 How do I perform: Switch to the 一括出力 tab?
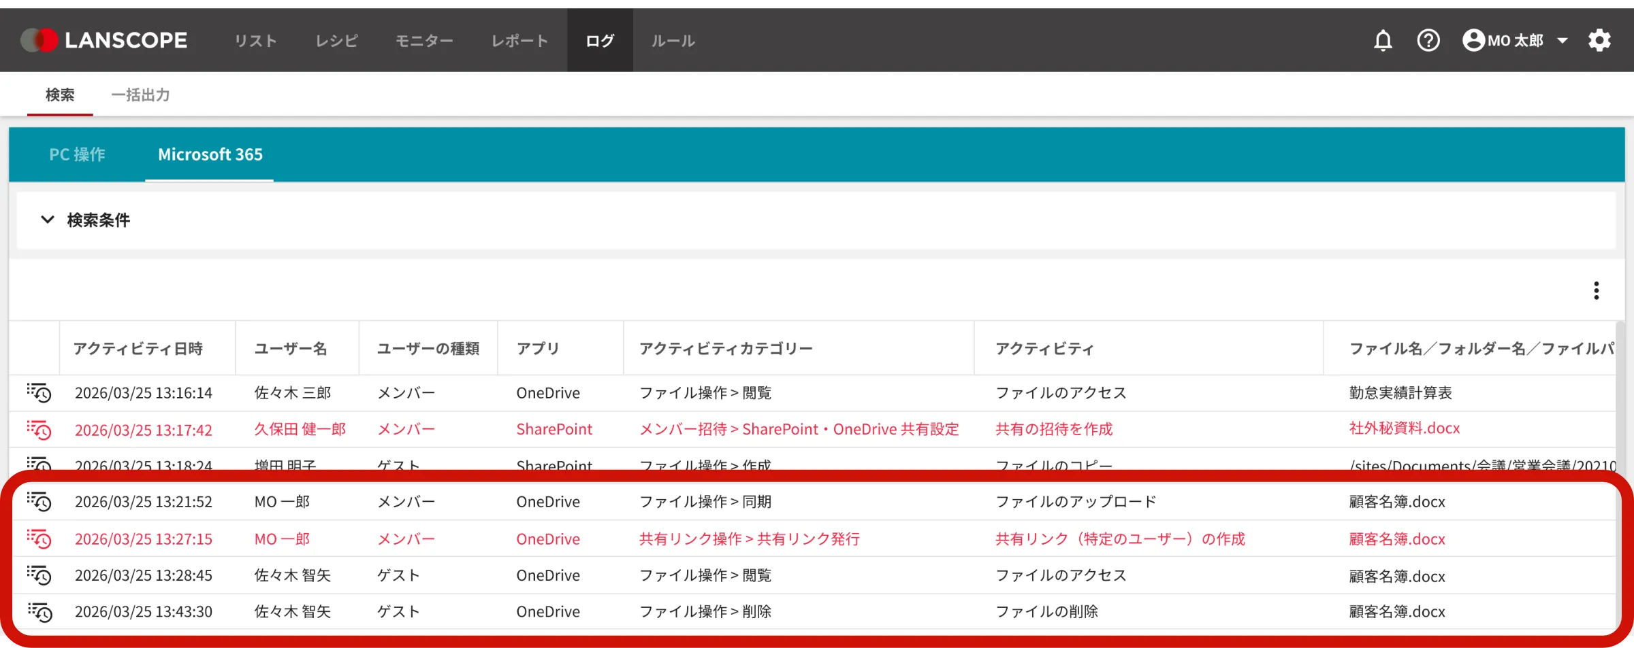140,95
